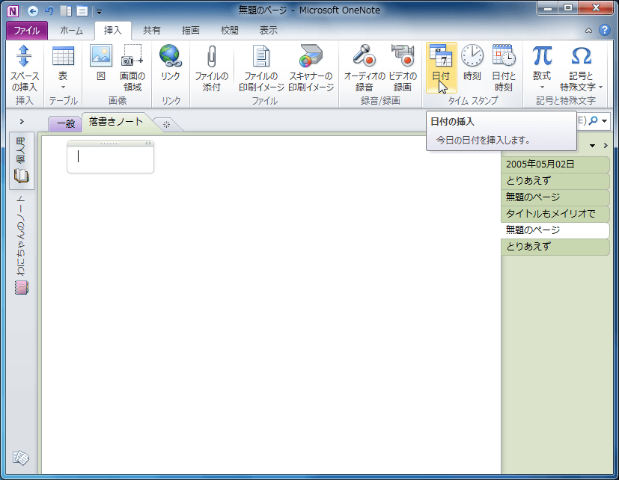Attach a file using the paperclip icon
This screenshot has height=480, width=619.
[x=212, y=69]
